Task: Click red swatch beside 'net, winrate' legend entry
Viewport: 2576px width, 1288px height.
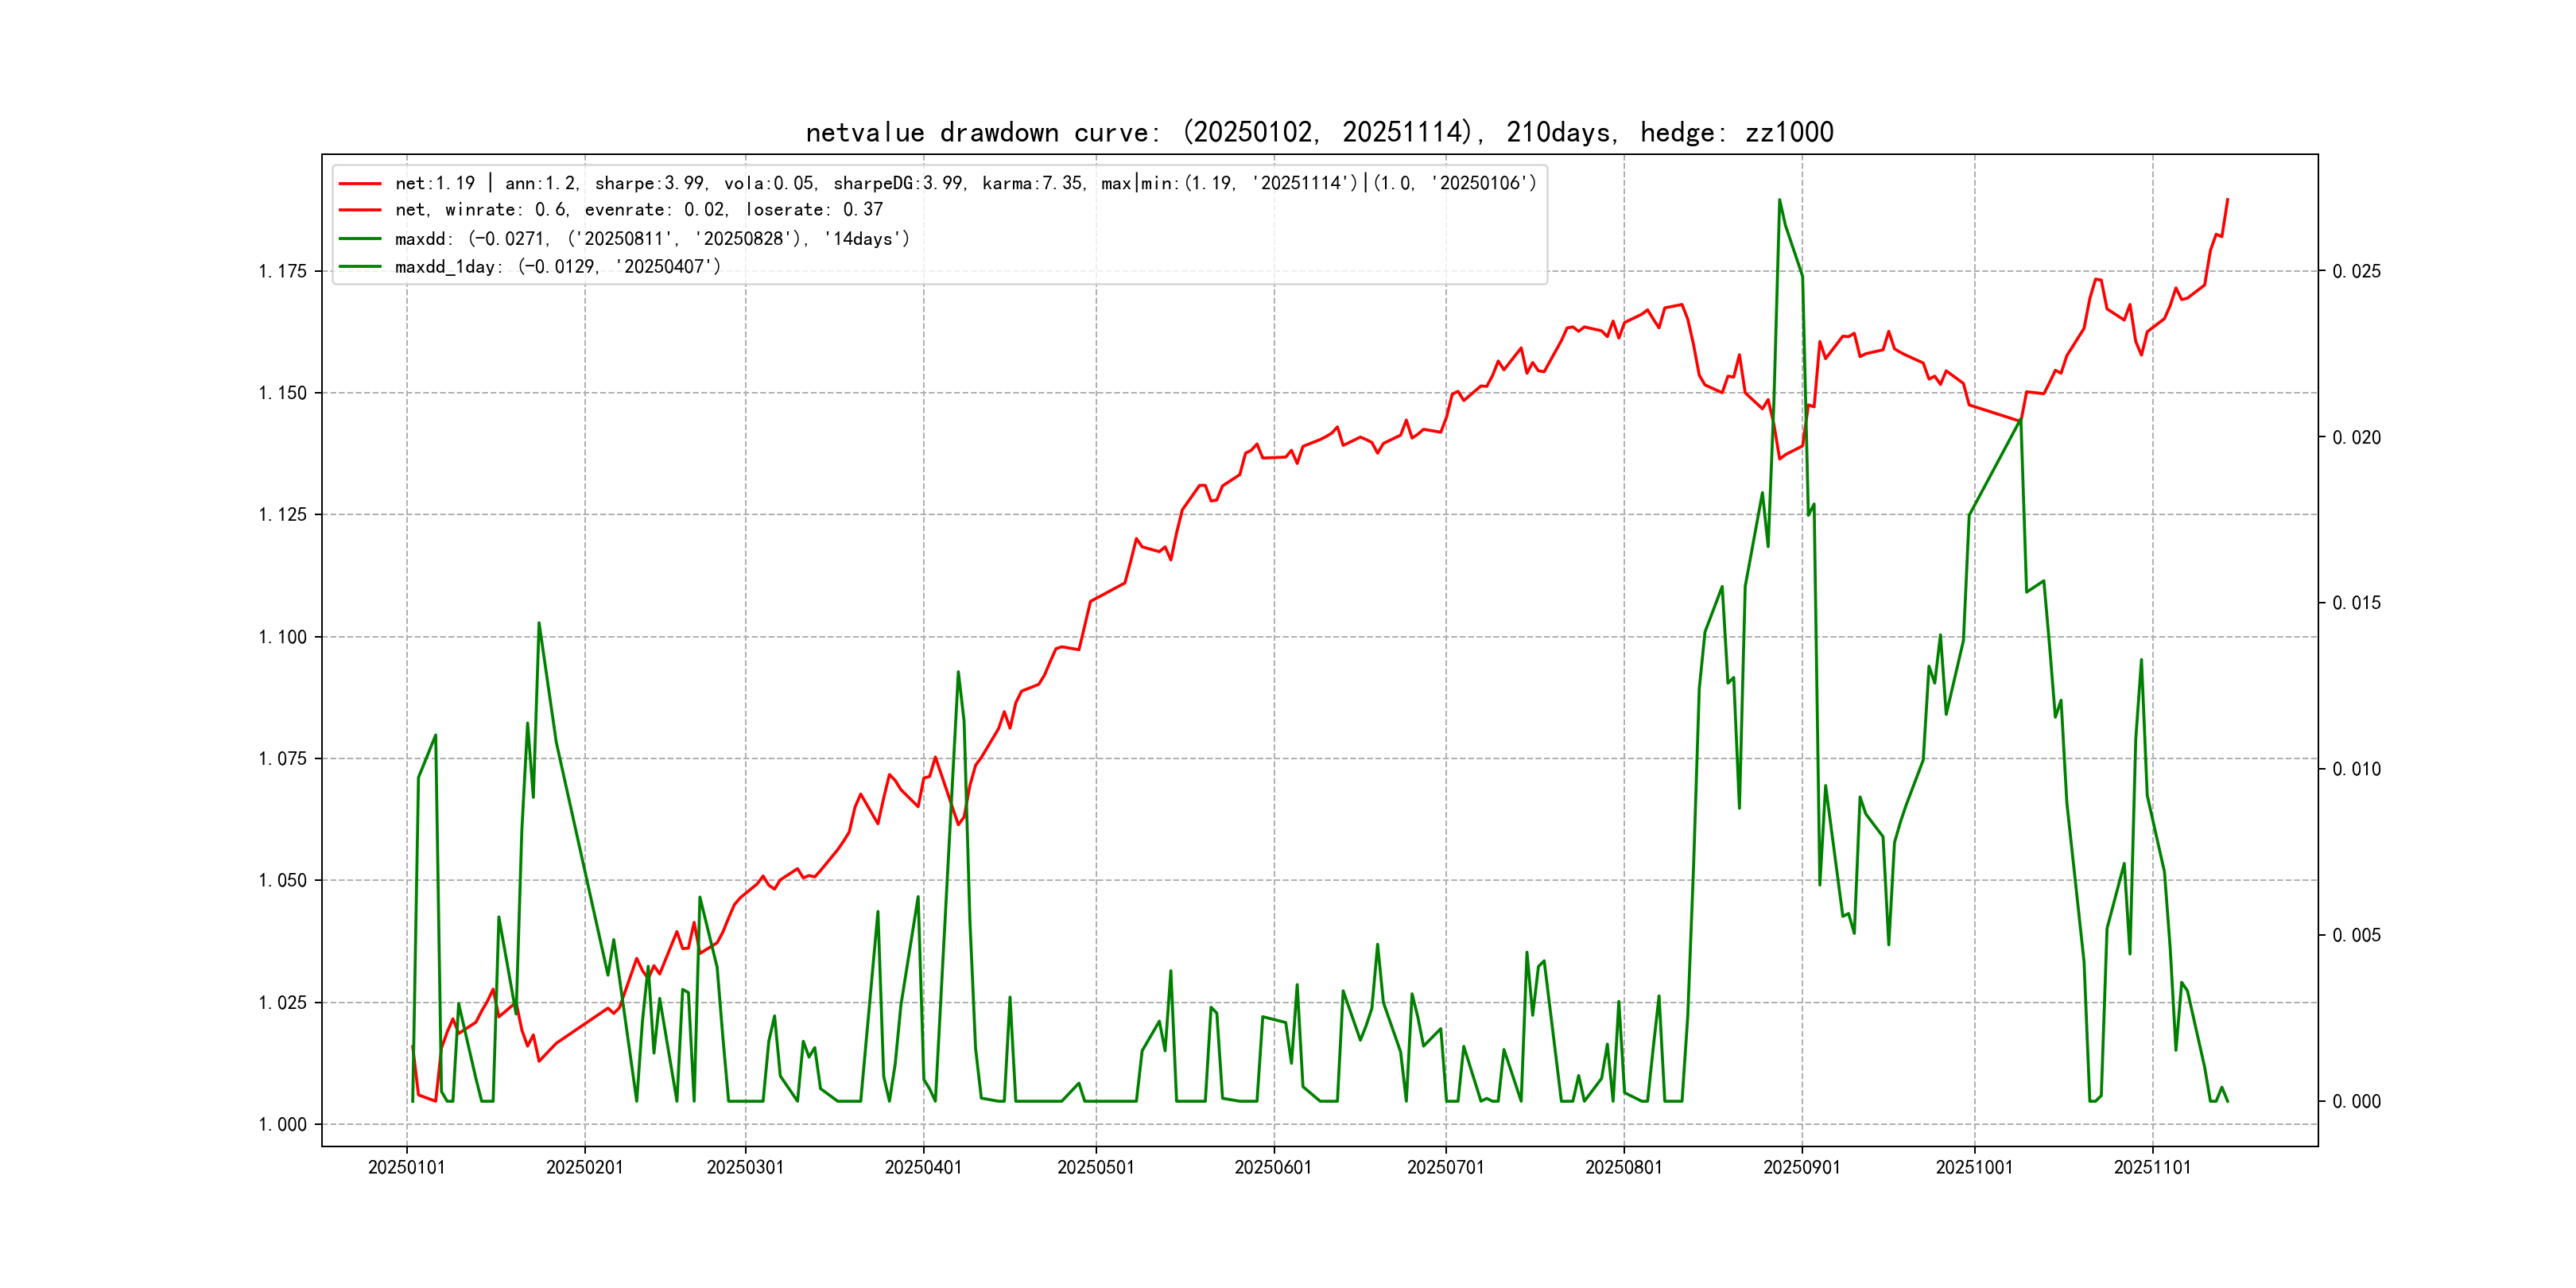Action: (360, 210)
